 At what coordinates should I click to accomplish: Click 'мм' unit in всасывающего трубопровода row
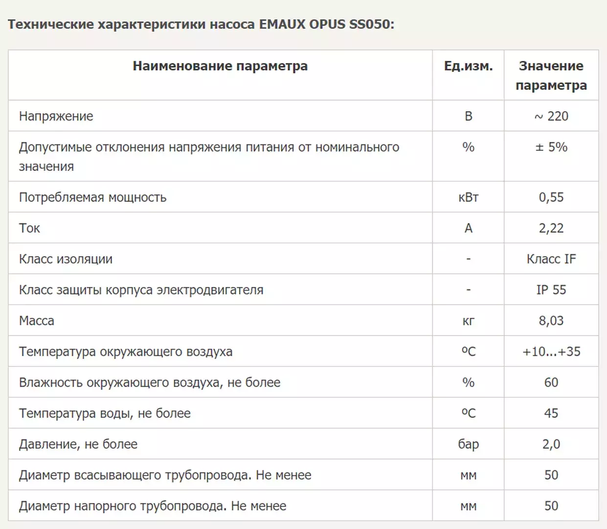[x=468, y=476]
